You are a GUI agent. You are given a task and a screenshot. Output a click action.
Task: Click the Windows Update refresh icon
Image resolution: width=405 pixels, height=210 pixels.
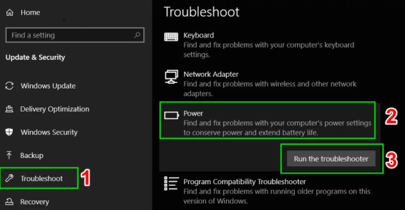click(x=10, y=86)
